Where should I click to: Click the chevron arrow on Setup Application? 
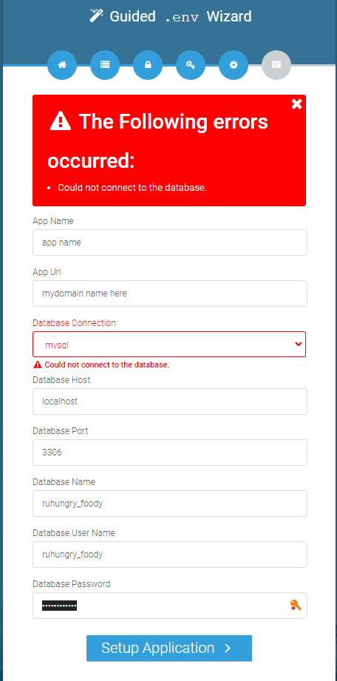(228, 648)
